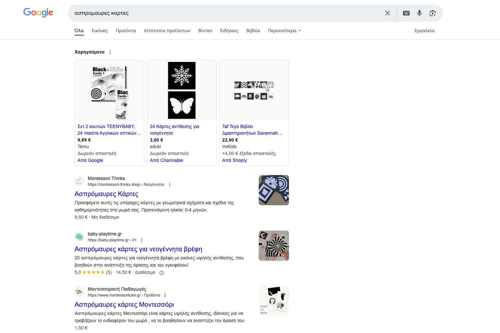This screenshot has height=333, width=500.
Task: Click the Montessori Thinks result thumbnail image
Action: point(274,190)
